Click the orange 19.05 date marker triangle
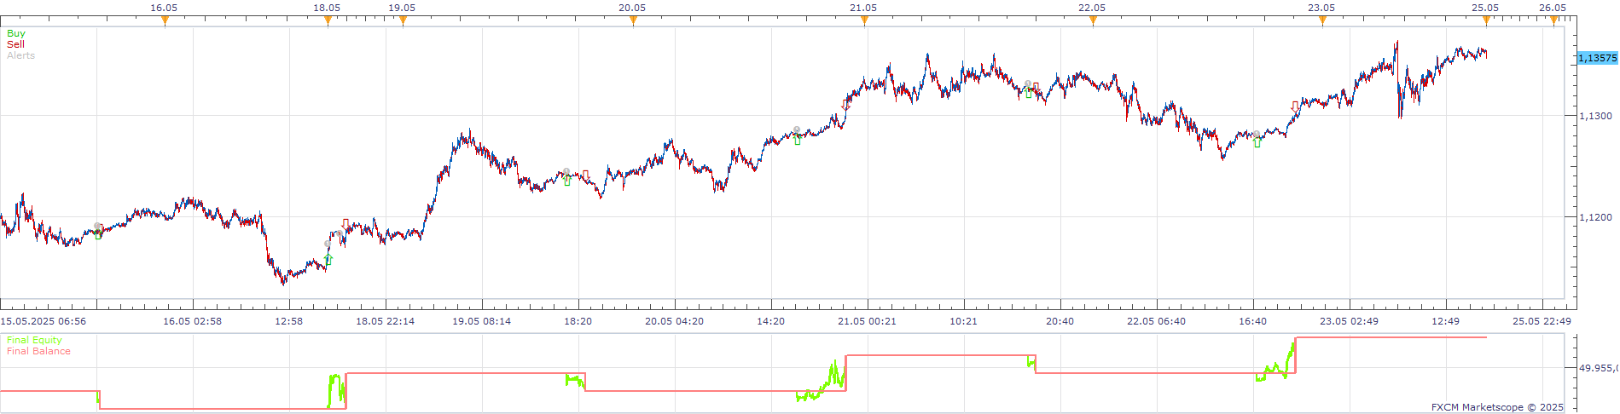 point(403,20)
